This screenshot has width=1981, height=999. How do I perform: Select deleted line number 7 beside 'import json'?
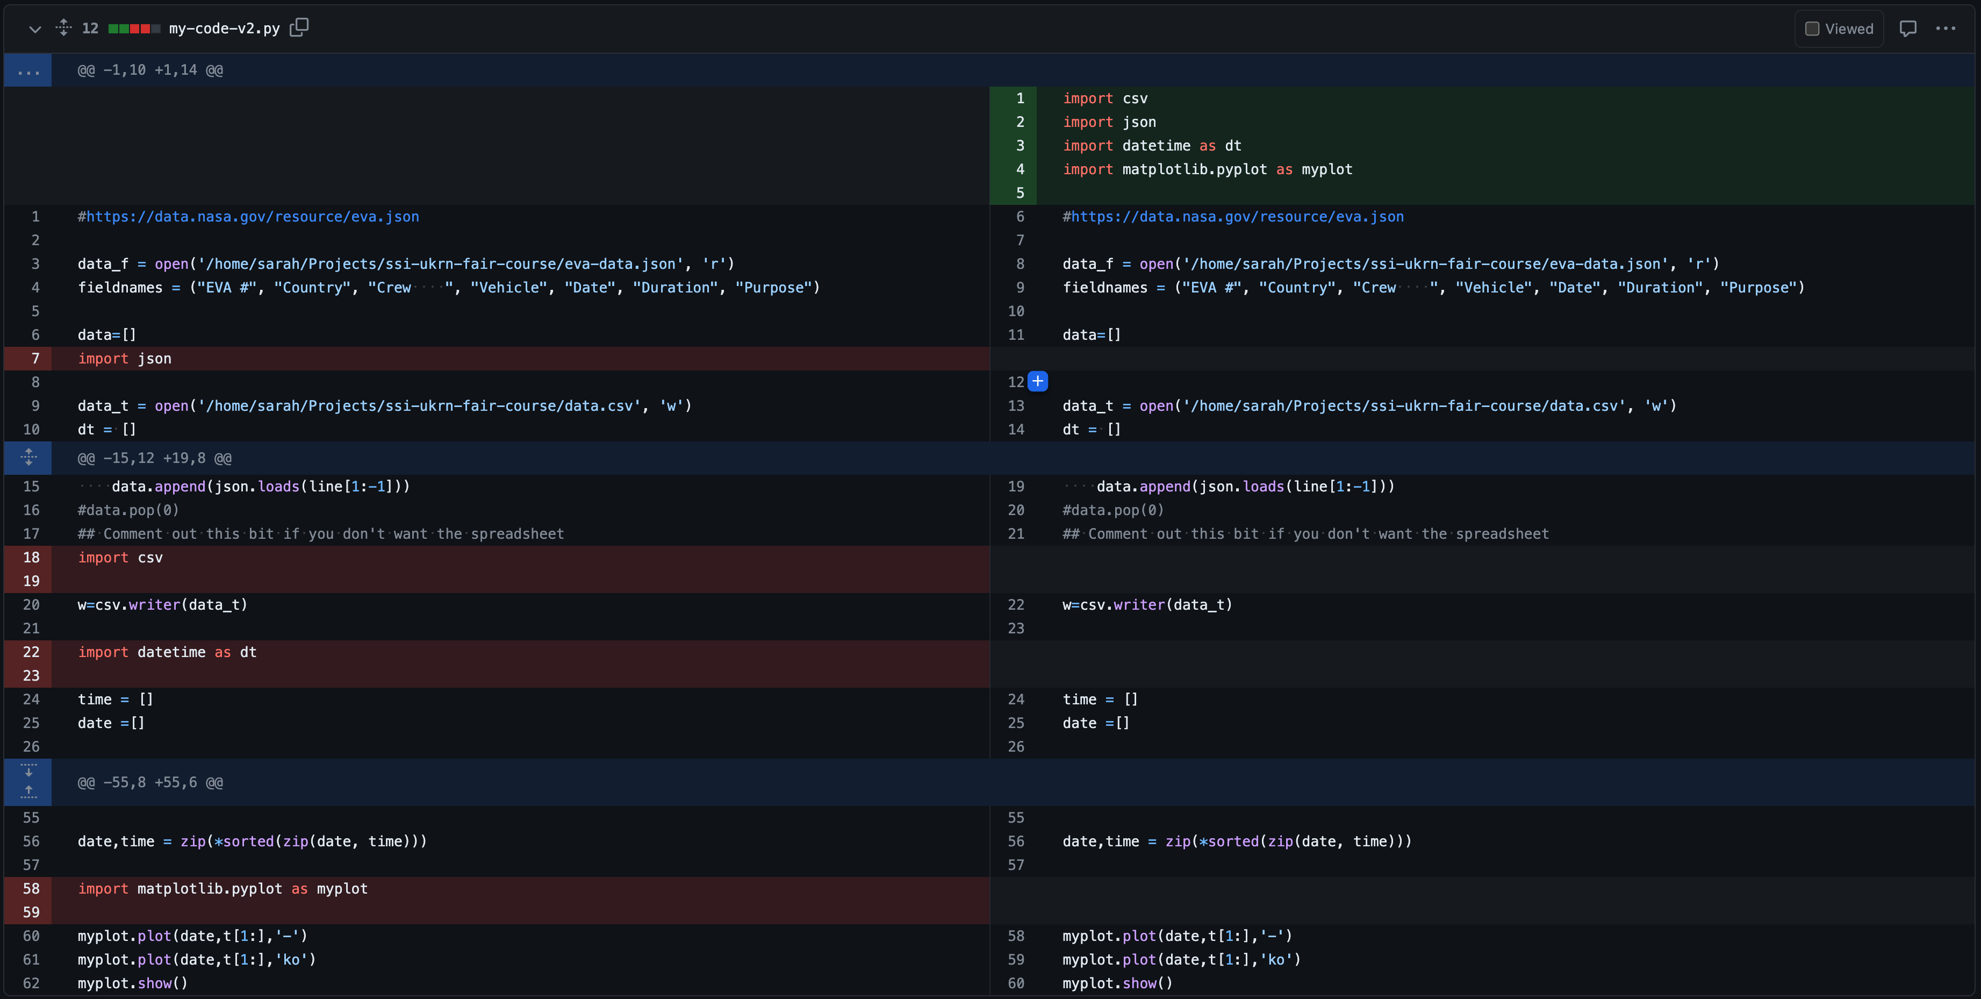[x=35, y=358]
